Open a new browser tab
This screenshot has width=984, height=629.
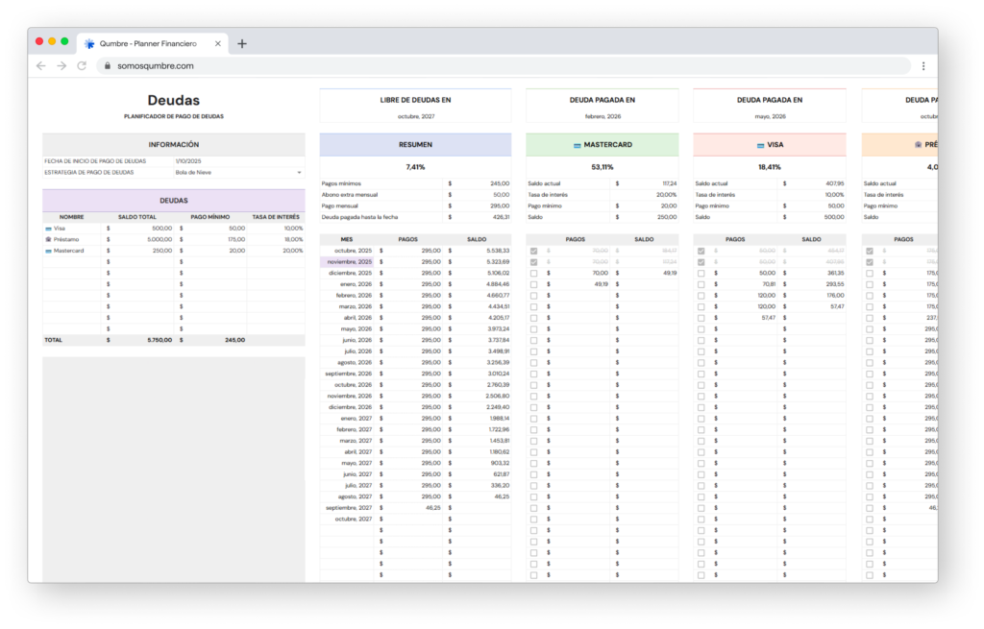(242, 43)
